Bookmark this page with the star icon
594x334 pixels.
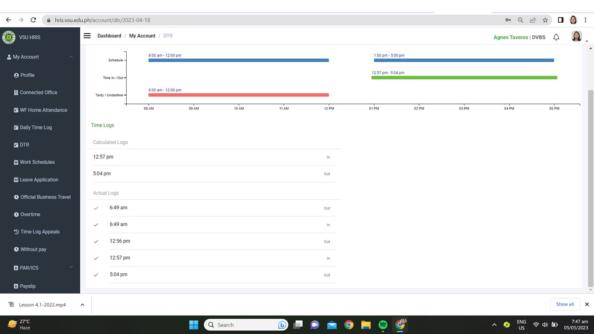545,20
